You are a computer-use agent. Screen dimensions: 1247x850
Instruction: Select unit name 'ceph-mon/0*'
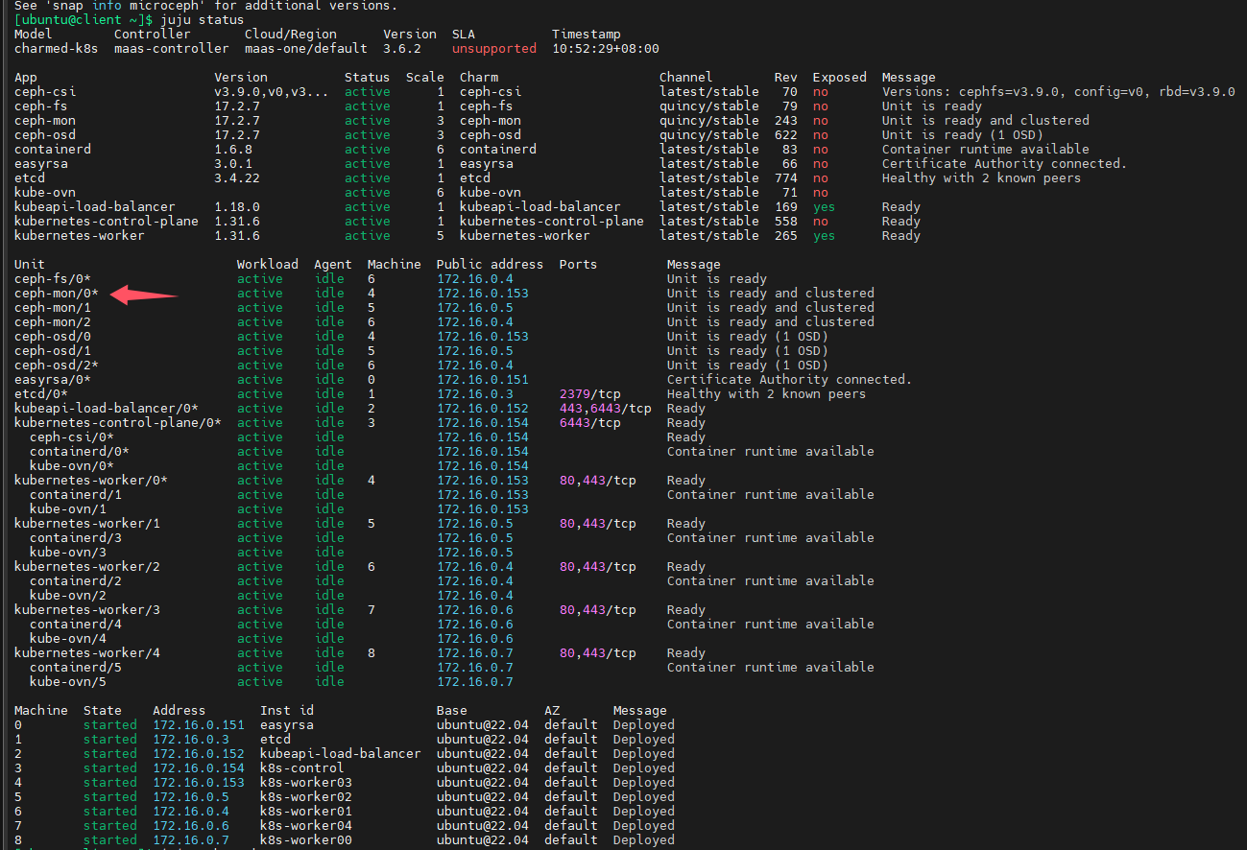57,294
